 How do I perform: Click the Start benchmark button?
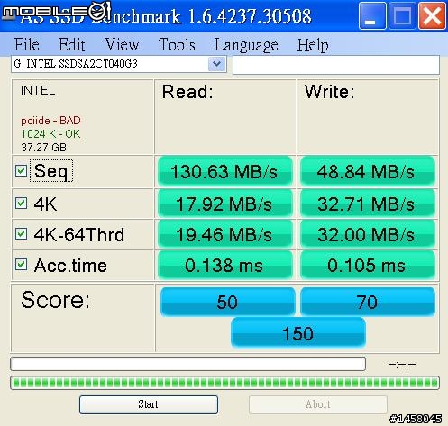point(149,404)
